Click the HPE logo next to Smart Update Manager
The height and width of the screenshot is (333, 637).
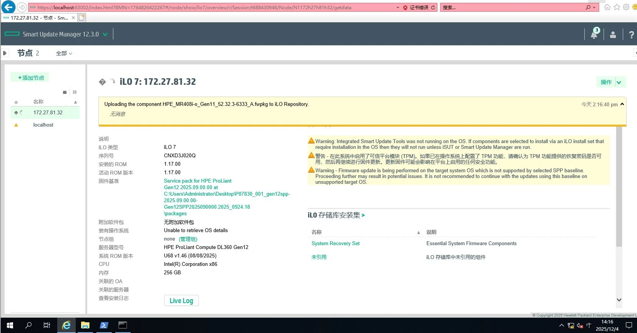coord(12,34)
